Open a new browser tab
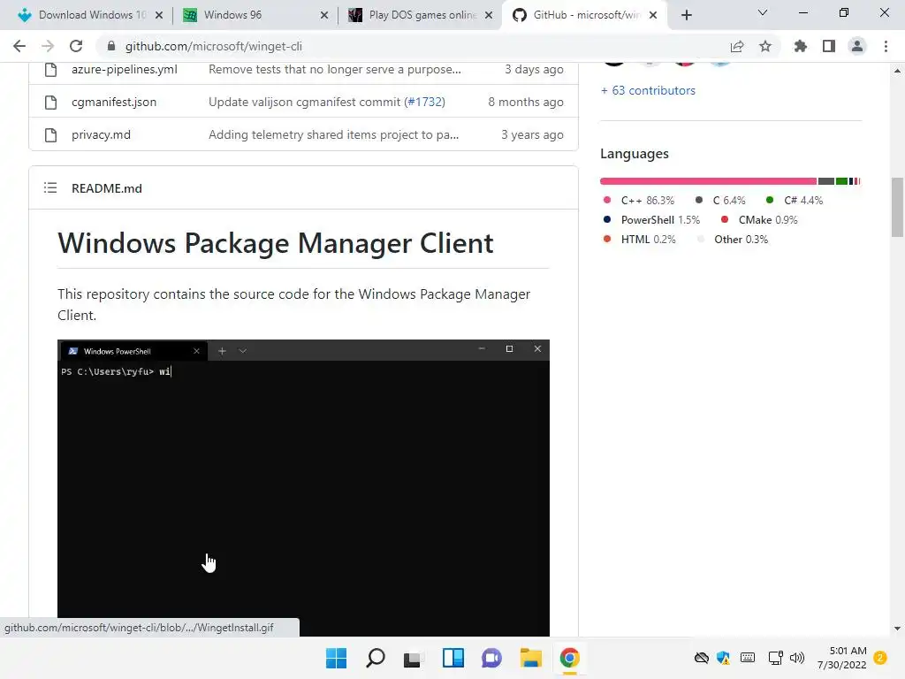Image resolution: width=905 pixels, height=679 pixels. (686, 15)
